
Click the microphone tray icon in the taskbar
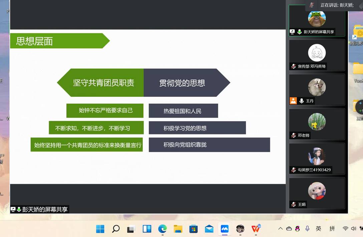coord(307,229)
